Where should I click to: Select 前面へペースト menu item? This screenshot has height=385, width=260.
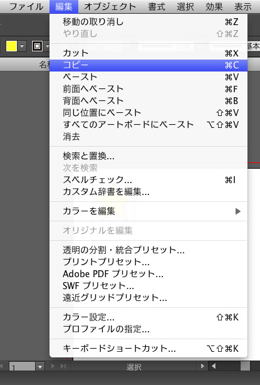point(148,89)
